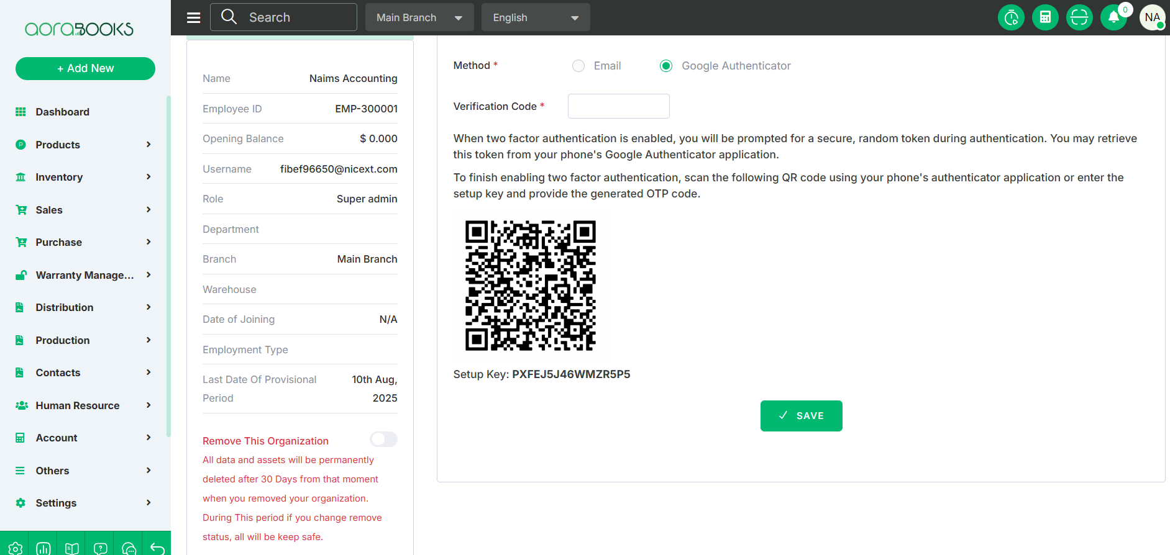Click the gear icon in bottom bar

(15, 548)
